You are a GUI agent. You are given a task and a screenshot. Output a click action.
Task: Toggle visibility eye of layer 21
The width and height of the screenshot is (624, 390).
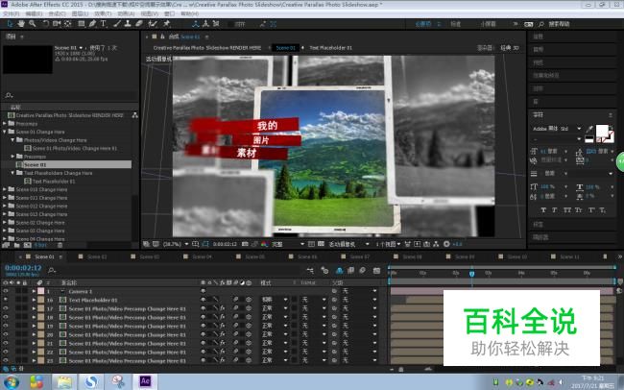click(6, 343)
